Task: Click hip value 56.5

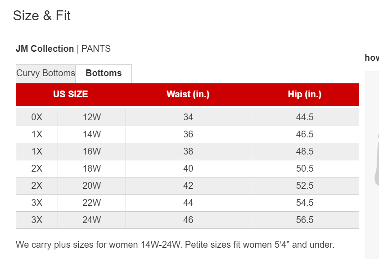Action: 305,220
